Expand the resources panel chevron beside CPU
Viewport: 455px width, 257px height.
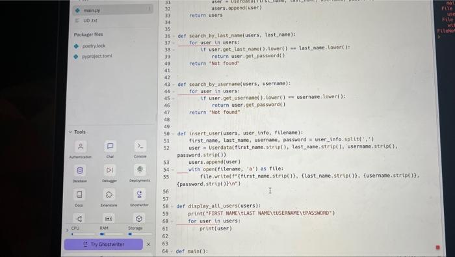[x=68, y=230]
